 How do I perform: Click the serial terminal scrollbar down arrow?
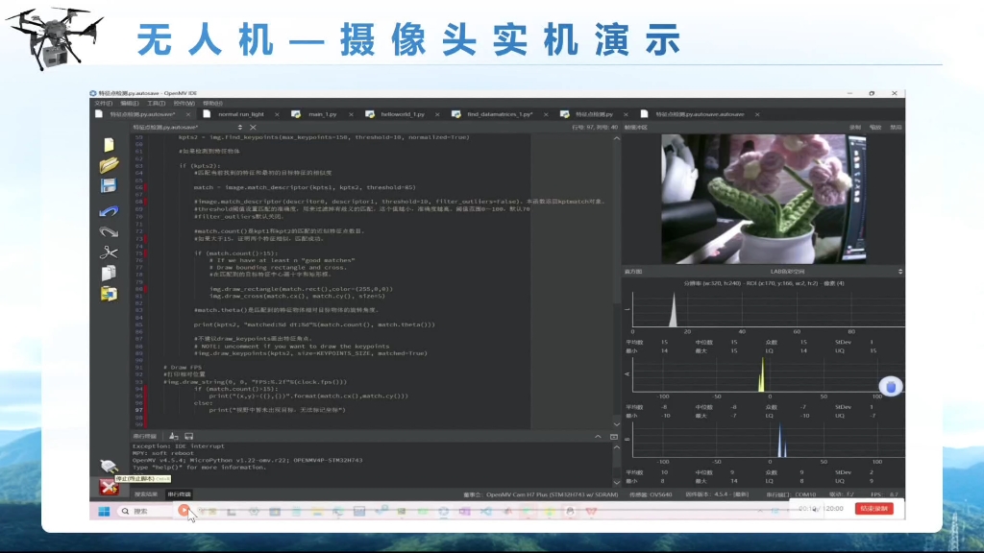tap(616, 483)
